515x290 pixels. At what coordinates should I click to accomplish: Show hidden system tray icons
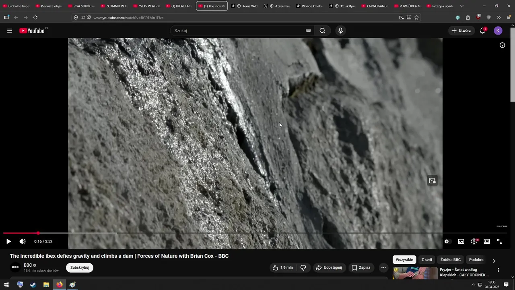pos(473,285)
